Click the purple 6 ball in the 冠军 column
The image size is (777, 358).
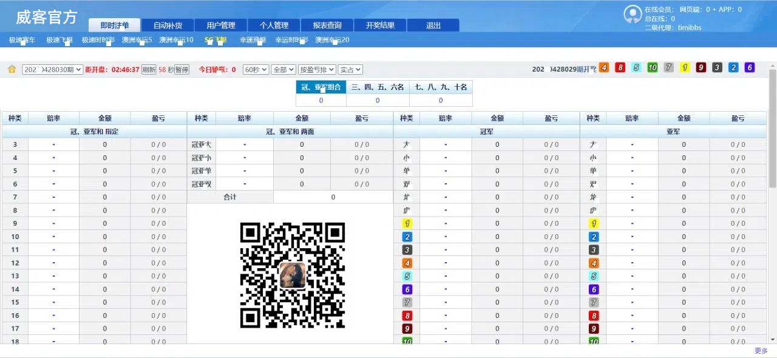click(x=407, y=290)
